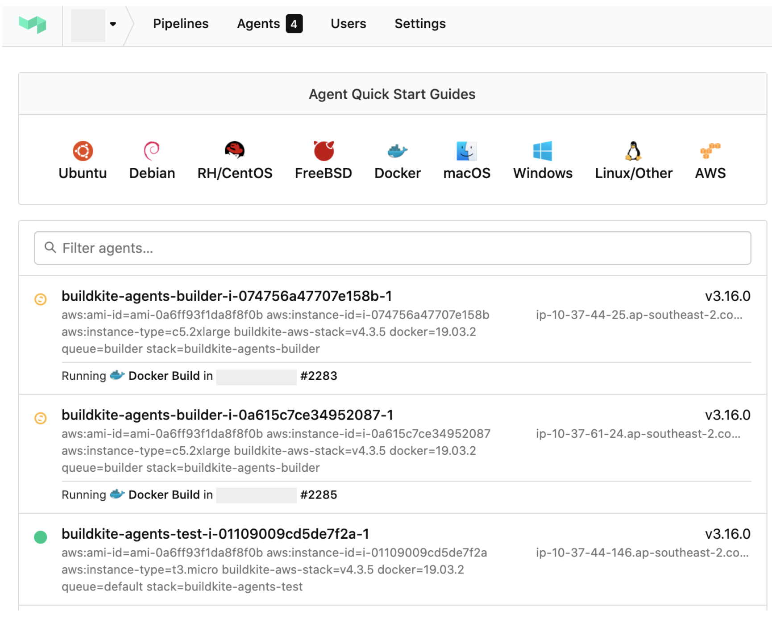Click green idle status dot of test agent
Image resolution: width=772 pixels, height=619 pixels.
click(41, 537)
